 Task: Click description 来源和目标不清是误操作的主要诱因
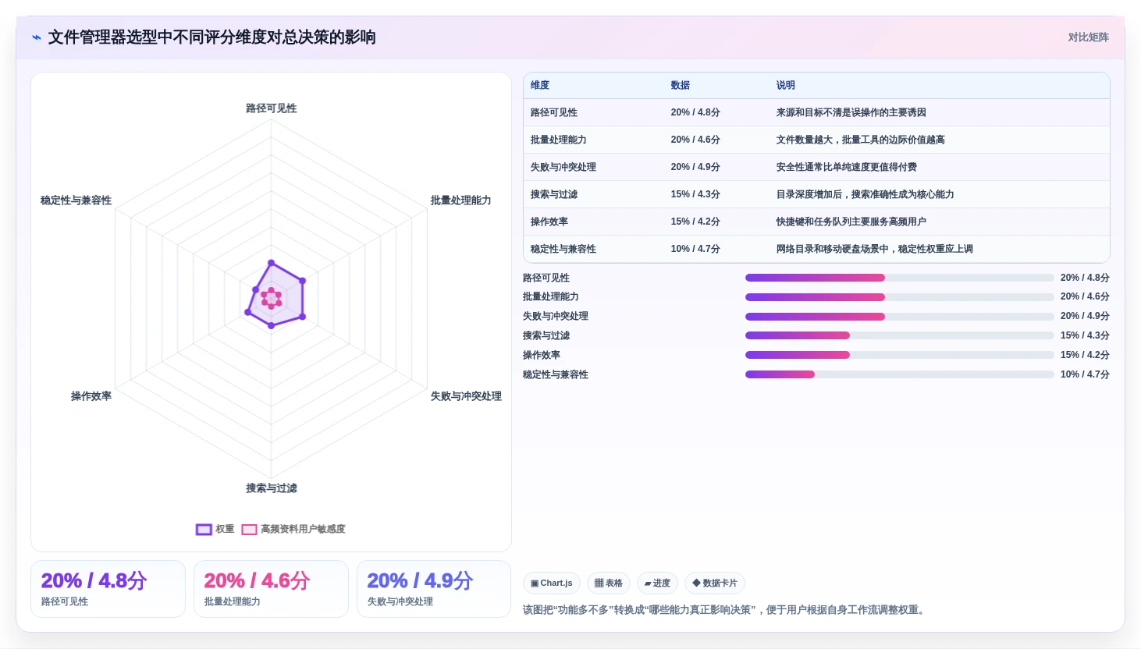pos(851,112)
